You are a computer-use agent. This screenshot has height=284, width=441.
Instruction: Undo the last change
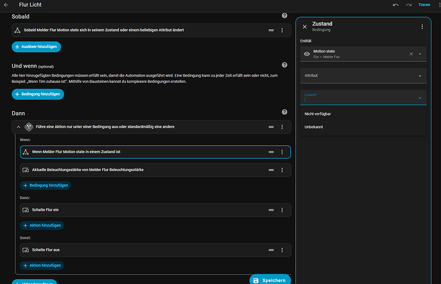pyautogui.click(x=396, y=4)
